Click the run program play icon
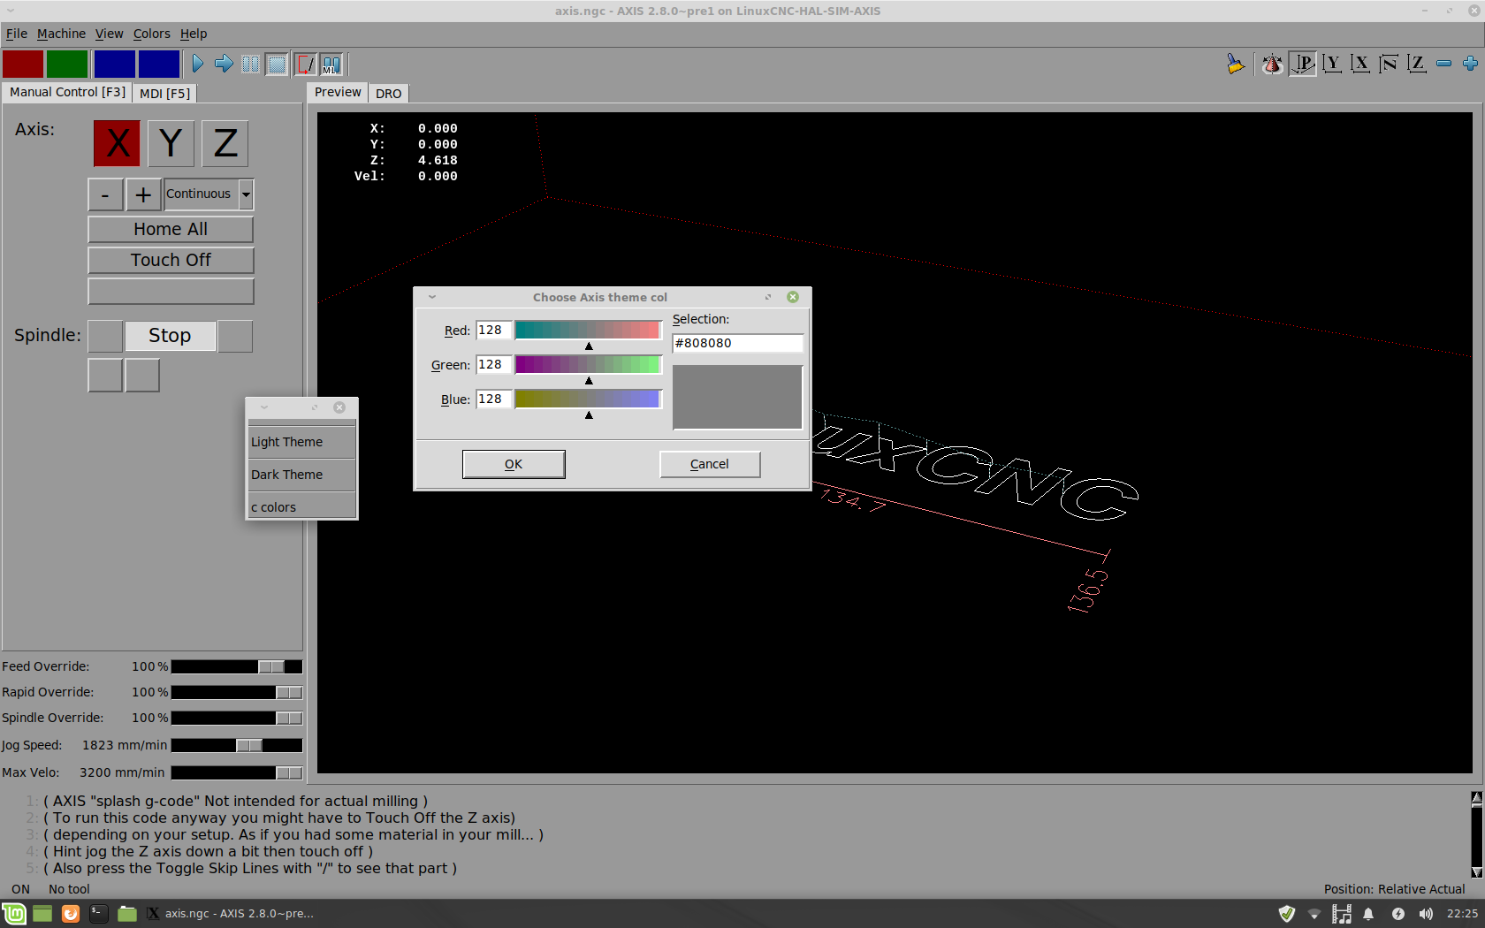The image size is (1485, 928). [x=198, y=64]
